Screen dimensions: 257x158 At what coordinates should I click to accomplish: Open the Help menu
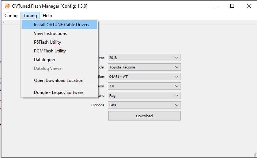pyautogui.click(x=47, y=16)
